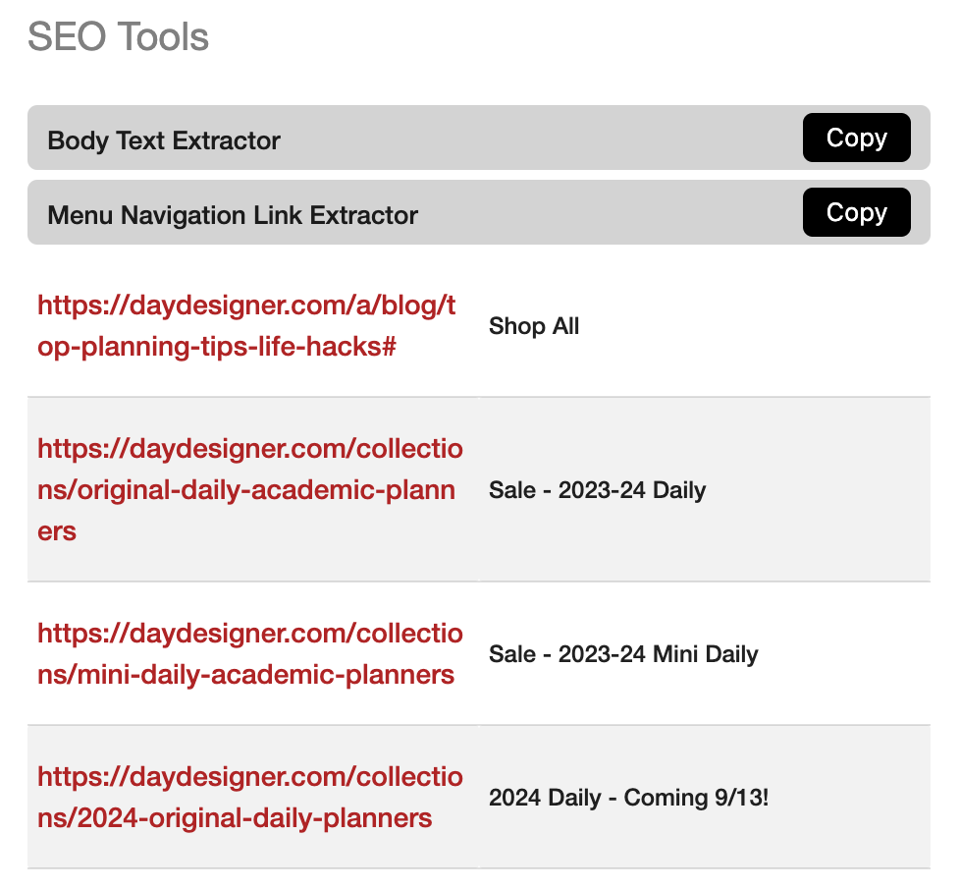The height and width of the screenshot is (890, 960).
Task: Visit the 2024-original-daily-planners collection link
Action: [249, 798]
